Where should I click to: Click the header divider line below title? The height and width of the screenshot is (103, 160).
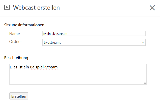(80, 16)
